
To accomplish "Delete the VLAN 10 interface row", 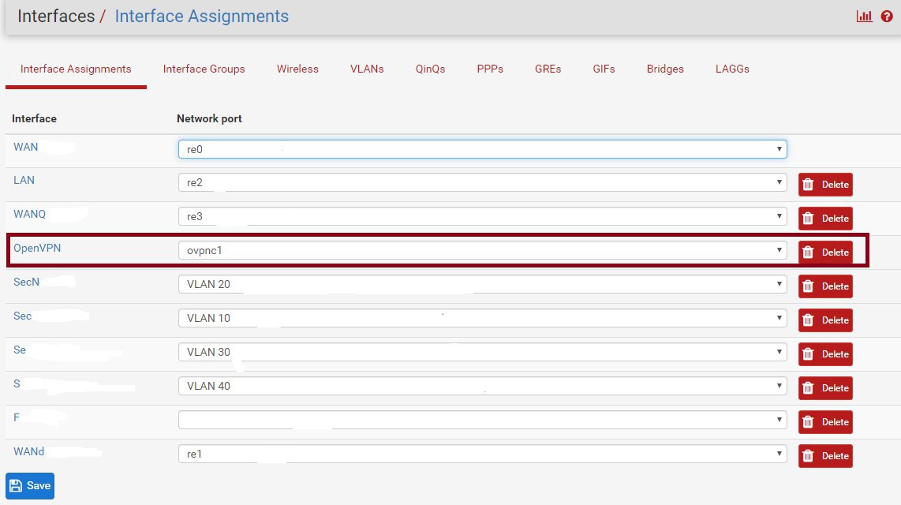I will 825,320.
